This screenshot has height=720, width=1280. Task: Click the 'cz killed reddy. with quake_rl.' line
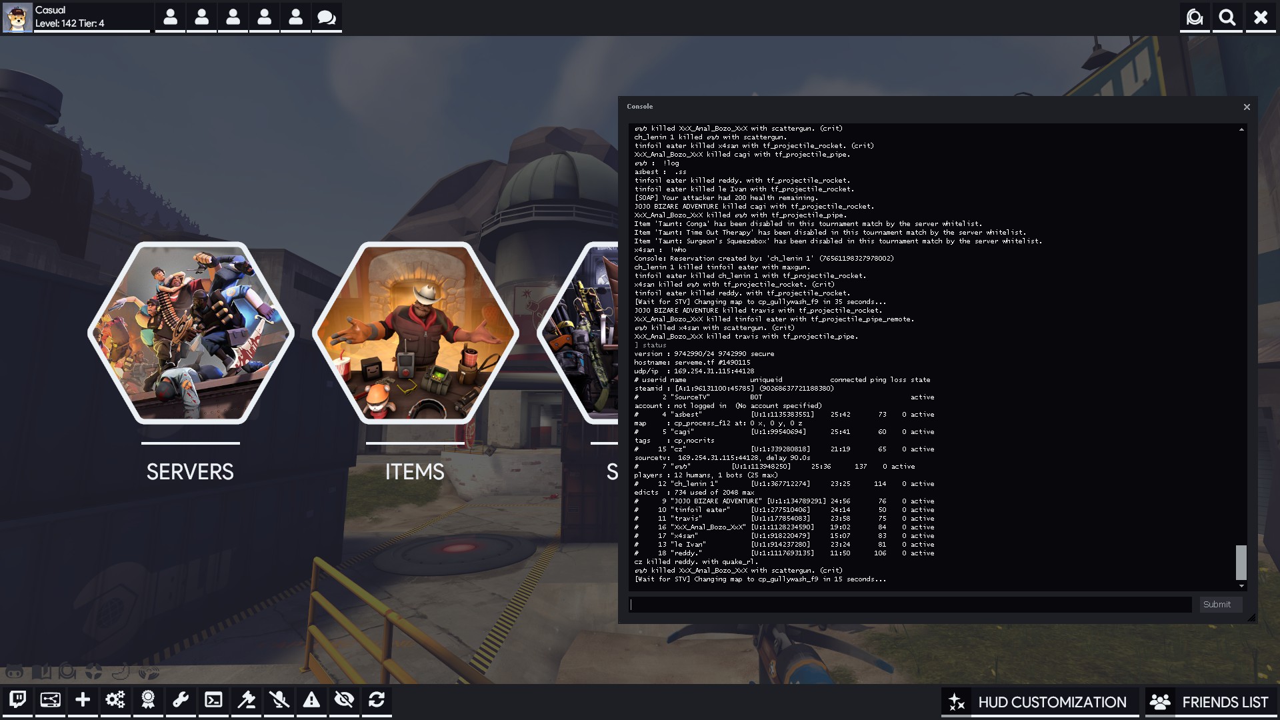(696, 562)
